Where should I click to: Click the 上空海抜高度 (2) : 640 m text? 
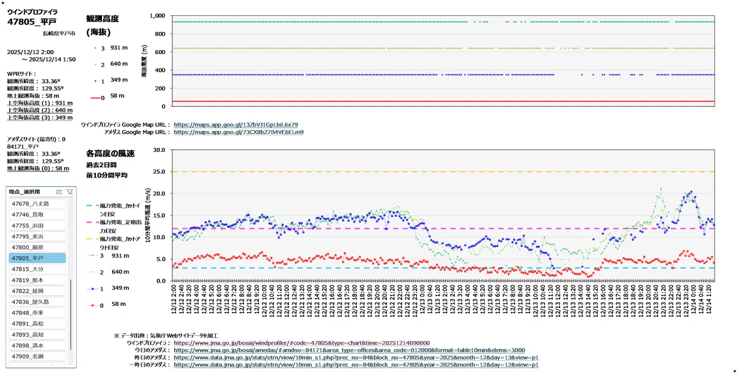tap(39, 111)
